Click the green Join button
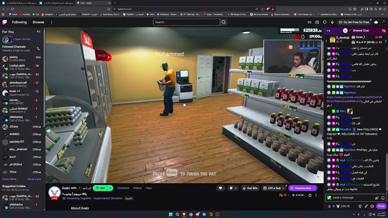Image resolution: width=388 pixels, height=218 pixels. tap(100, 188)
